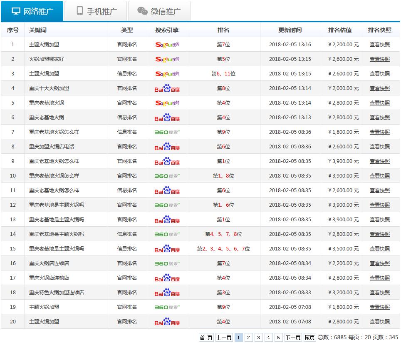Viewport: 401px width, 343px height.
Task: Go to 首页 first page
Action: pos(206,338)
